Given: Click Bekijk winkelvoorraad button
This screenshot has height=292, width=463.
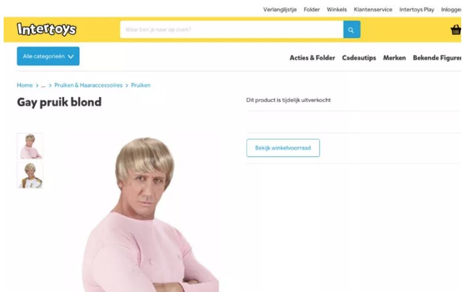Looking at the screenshot, I should pyautogui.click(x=283, y=148).
